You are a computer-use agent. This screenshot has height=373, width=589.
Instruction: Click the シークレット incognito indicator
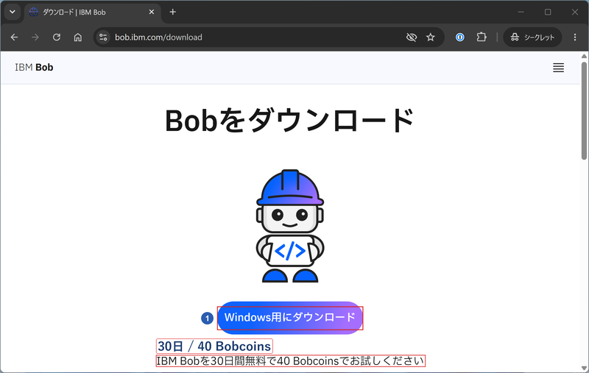[532, 37]
